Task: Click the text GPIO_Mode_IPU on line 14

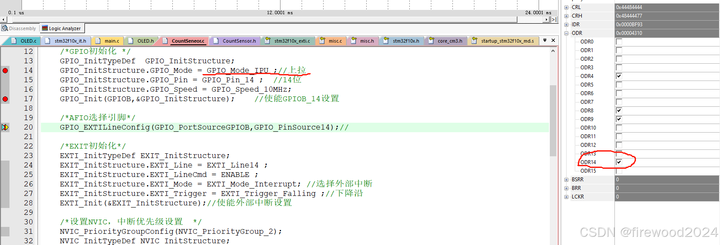Action: (237, 70)
